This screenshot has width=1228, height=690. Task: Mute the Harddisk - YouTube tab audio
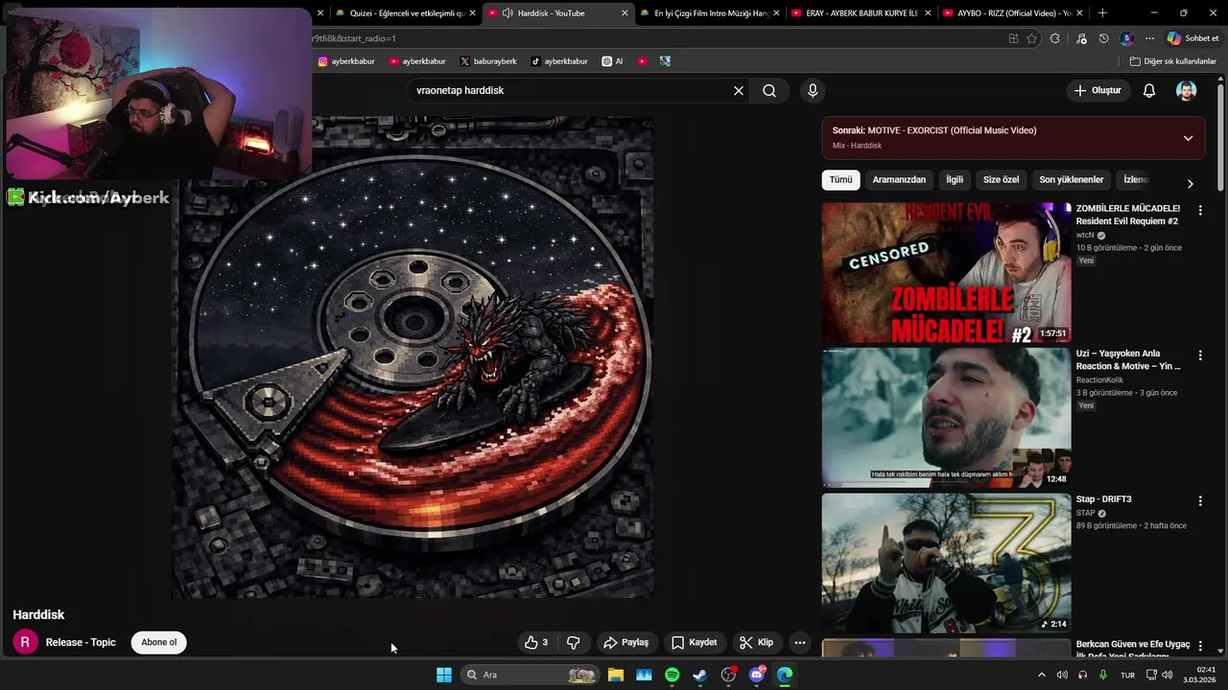tap(507, 13)
